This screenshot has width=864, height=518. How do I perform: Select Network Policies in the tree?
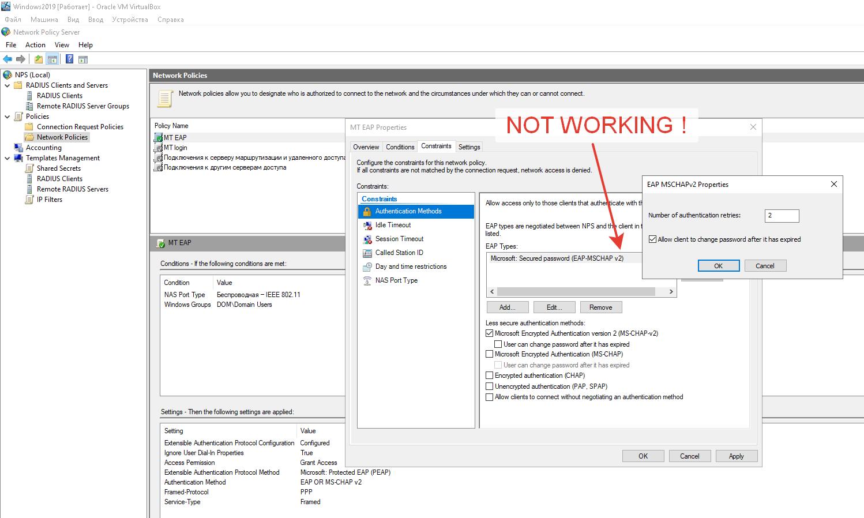62,137
